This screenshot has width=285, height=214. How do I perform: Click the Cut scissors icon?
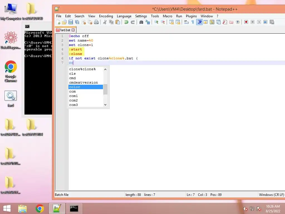(105, 22)
